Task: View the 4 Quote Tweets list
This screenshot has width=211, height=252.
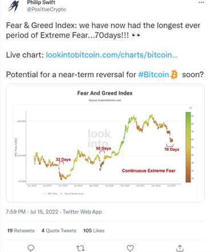Action: click(x=59, y=231)
